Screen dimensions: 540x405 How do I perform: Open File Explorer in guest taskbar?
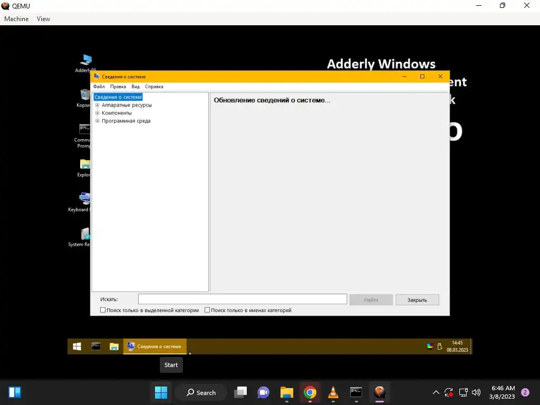pos(114,346)
